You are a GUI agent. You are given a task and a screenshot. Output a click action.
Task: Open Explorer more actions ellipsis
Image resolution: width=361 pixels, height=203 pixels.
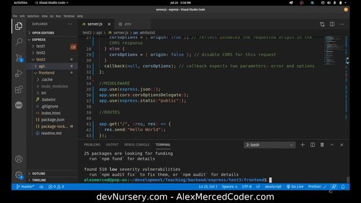click(70, 24)
